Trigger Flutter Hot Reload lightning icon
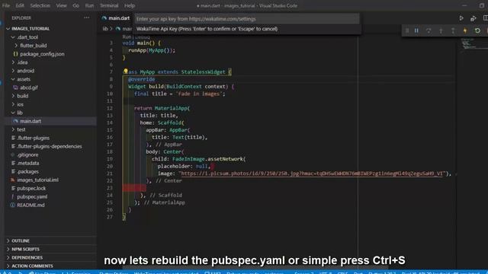The height and width of the screenshot is (274, 488). [x=465, y=30]
